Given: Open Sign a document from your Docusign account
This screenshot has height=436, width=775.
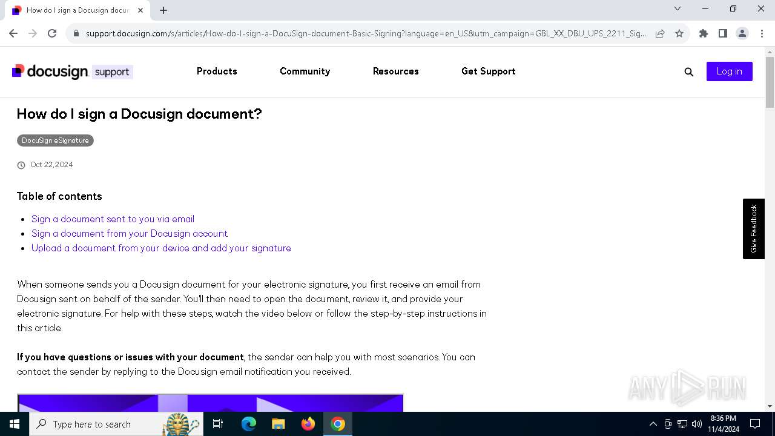Looking at the screenshot, I should tap(130, 233).
